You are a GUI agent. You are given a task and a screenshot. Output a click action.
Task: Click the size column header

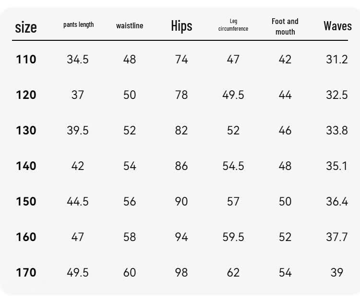(26, 27)
